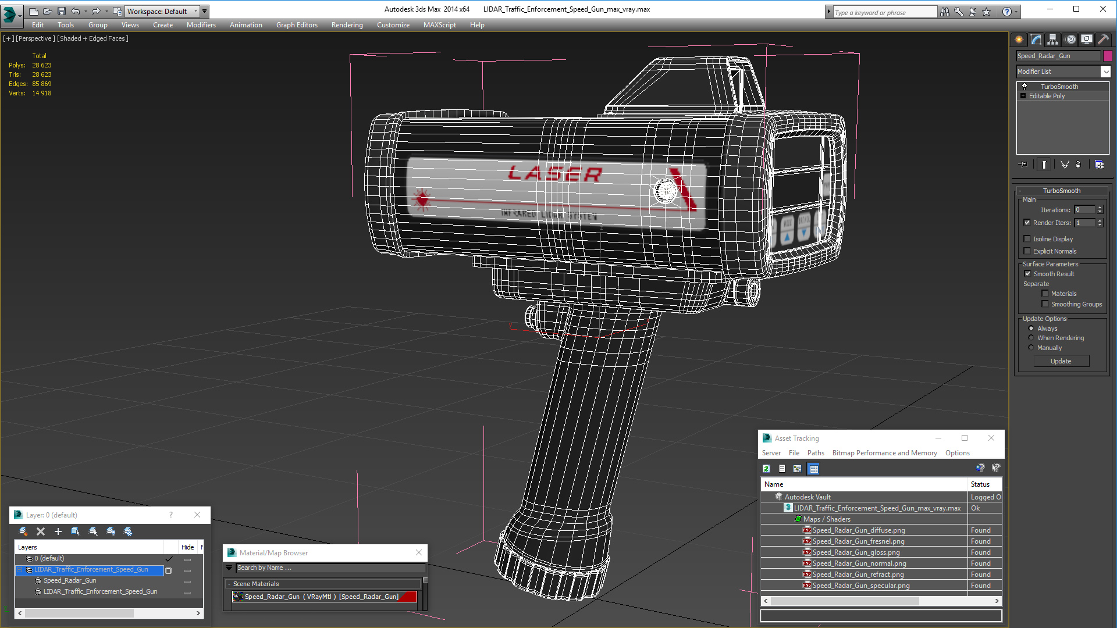Enable Explicit Normals checkbox
The width and height of the screenshot is (1117, 628).
point(1027,251)
